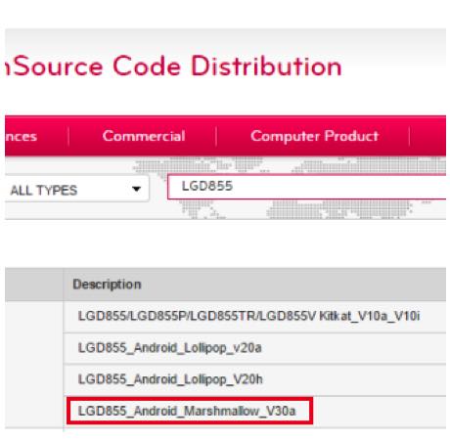Open the LGD855 Kitkat_V10a_V10i entry
The image size is (450, 440).
click(x=248, y=316)
